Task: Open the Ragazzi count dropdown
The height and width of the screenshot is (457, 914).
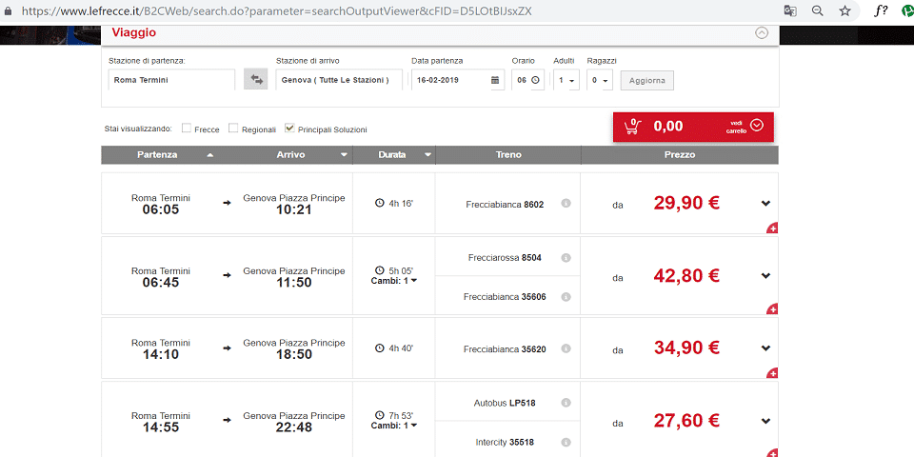Action: (x=600, y=80)
